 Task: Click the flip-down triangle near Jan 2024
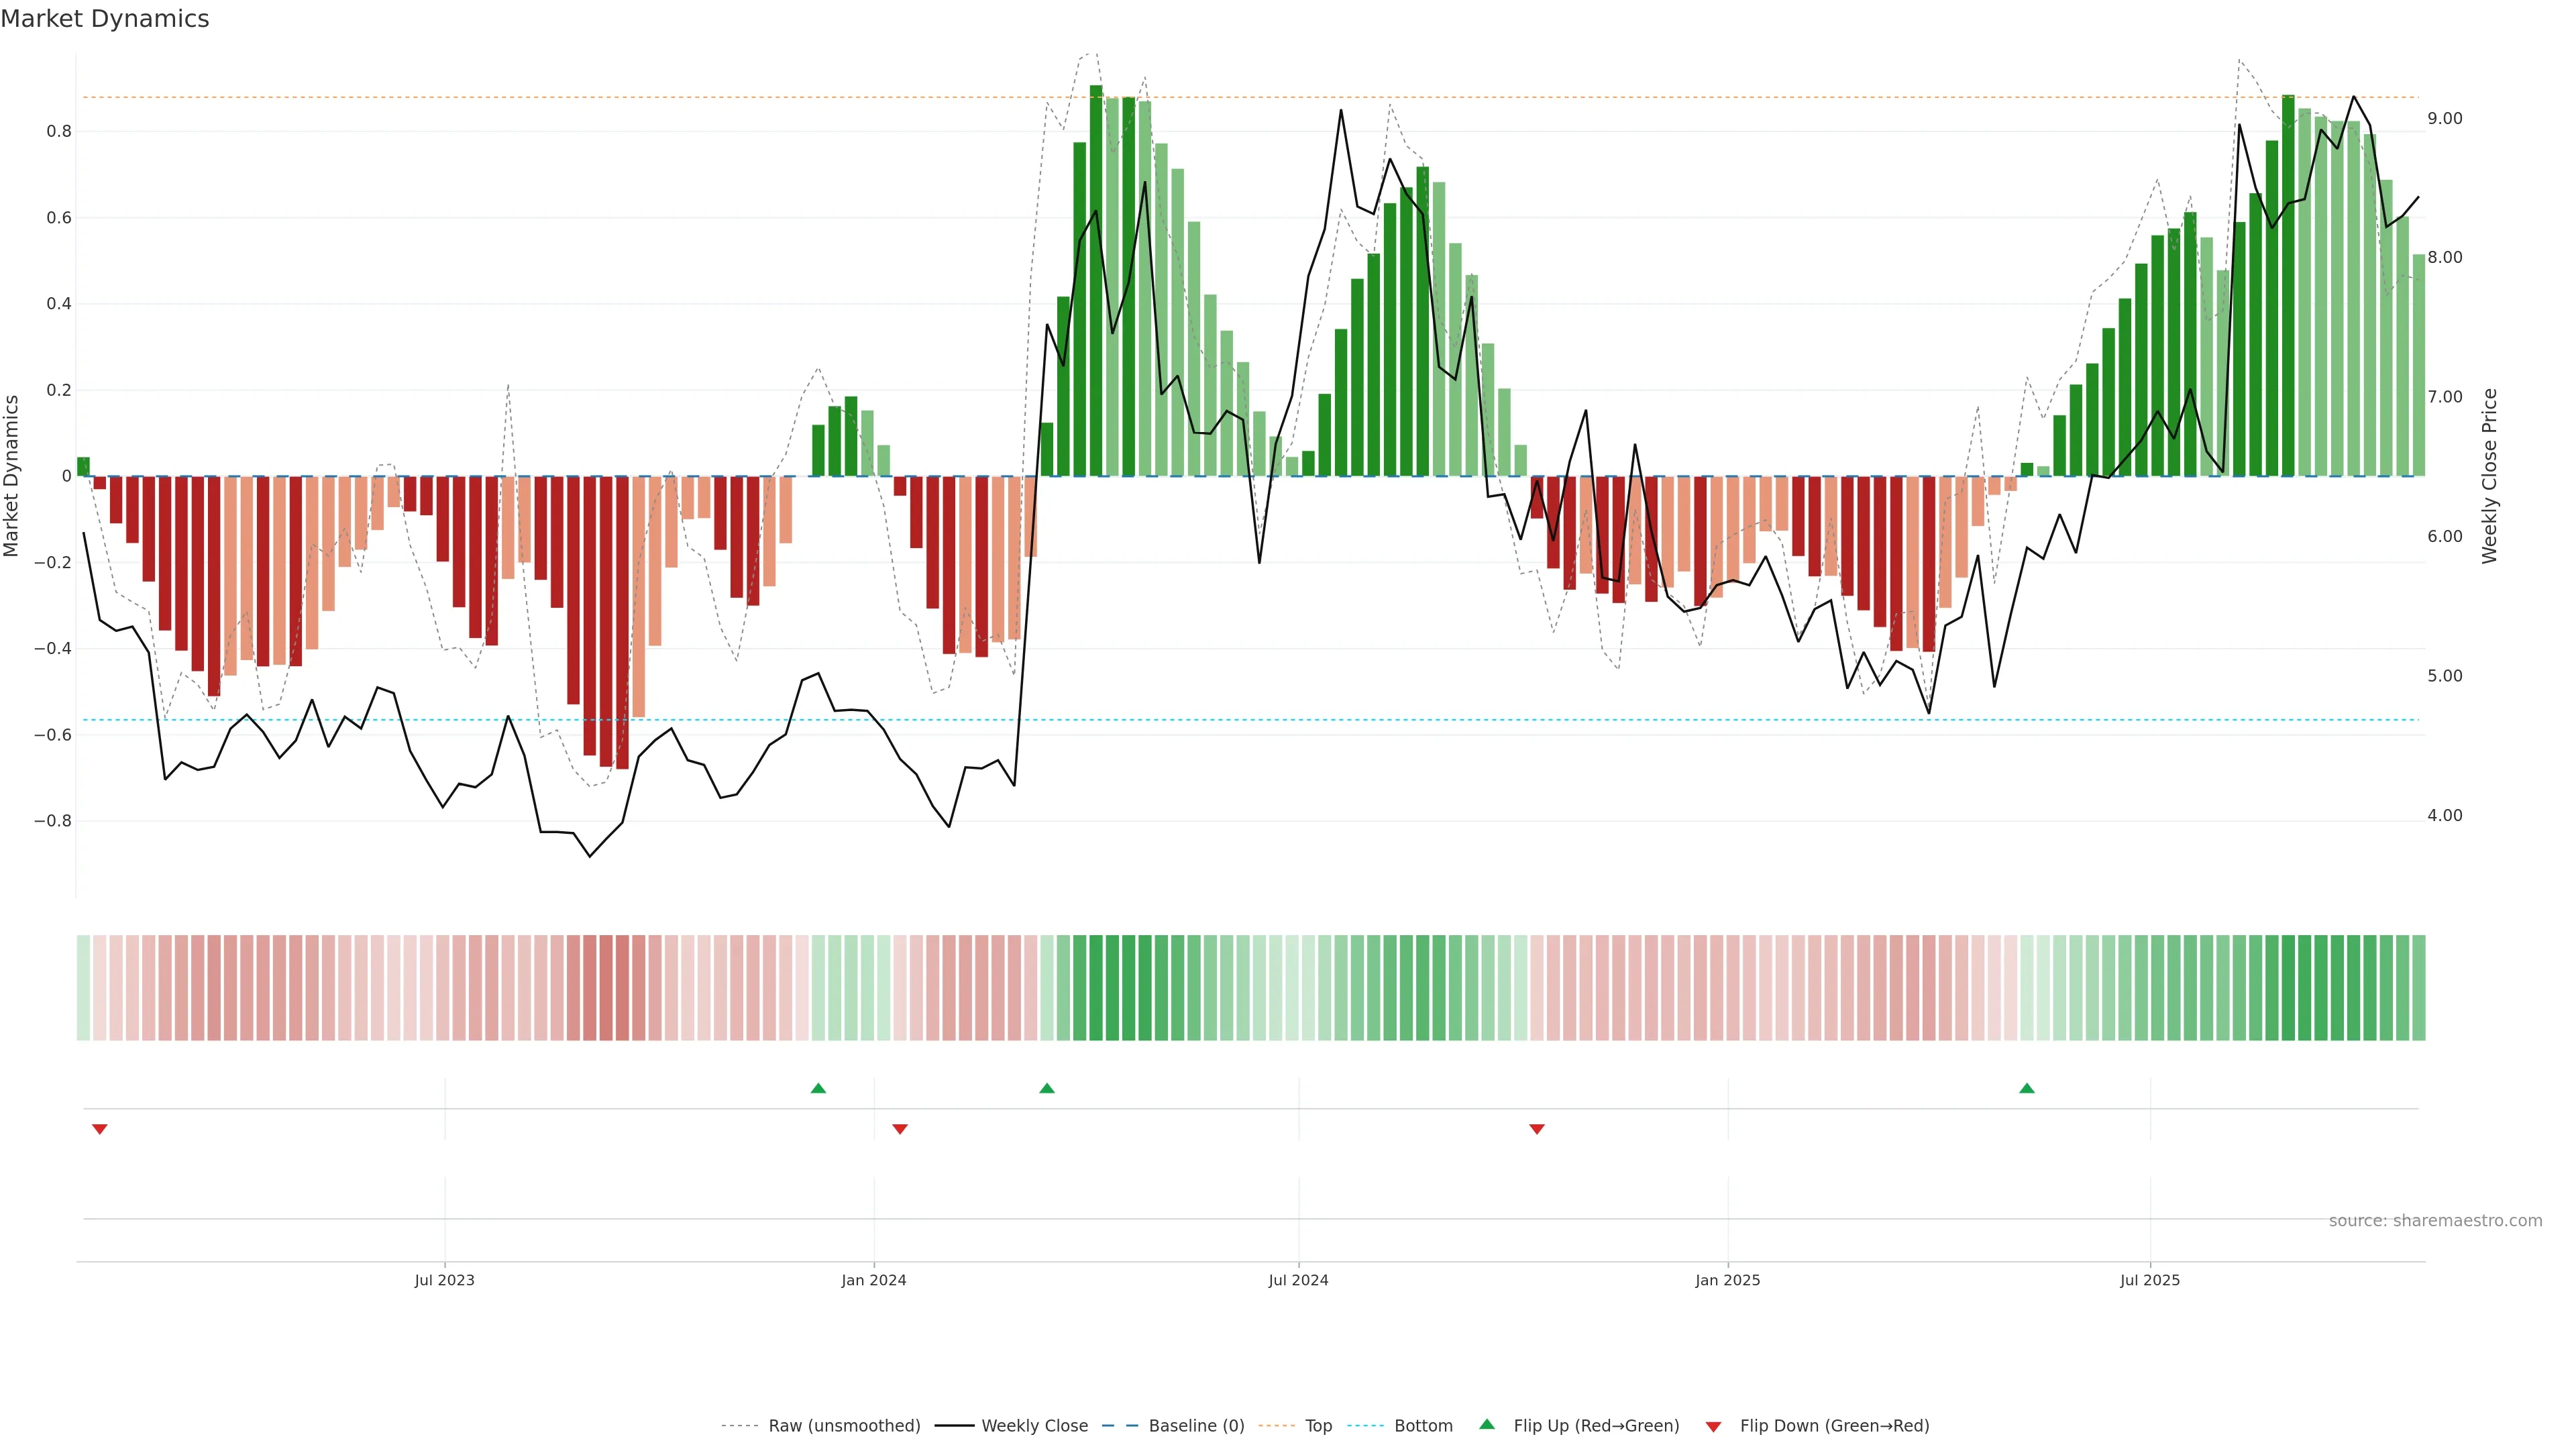coord(900,1129)
